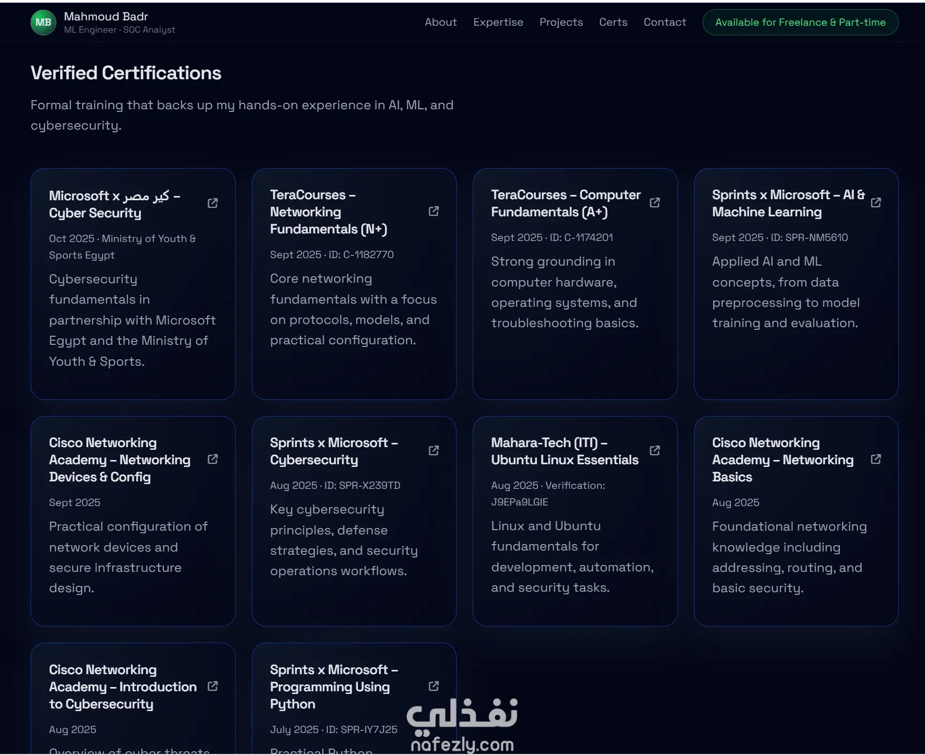Click the Mahmoud Badr site name

pos(106,17)
